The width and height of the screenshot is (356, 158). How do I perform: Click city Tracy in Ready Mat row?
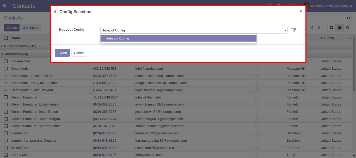pyautogui.click(x=291, y=155)
